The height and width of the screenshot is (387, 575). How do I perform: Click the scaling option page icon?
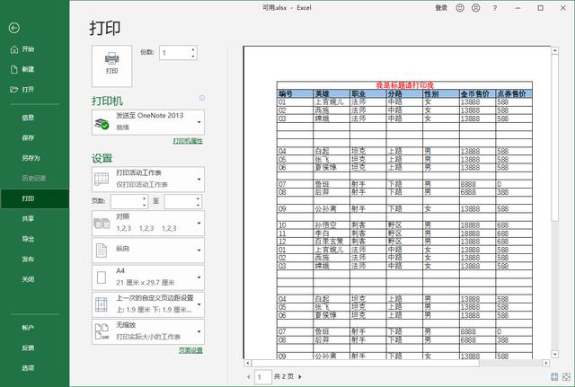(102, 331)
